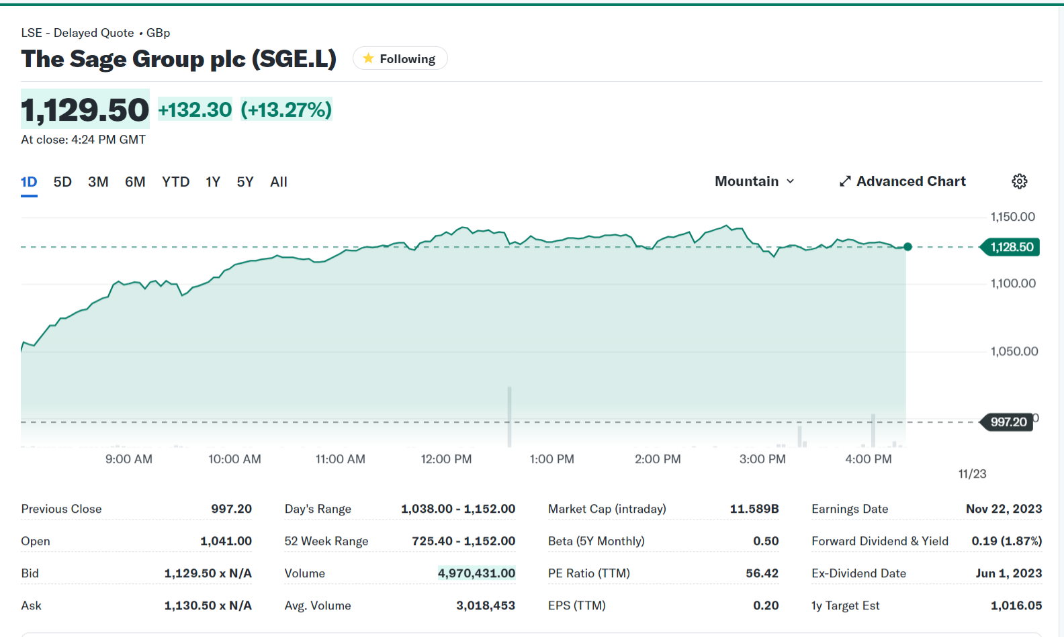Click the Open value 1,041.00
The image size is (1064, 637).
pyautogui.click(x=226, y=541)
